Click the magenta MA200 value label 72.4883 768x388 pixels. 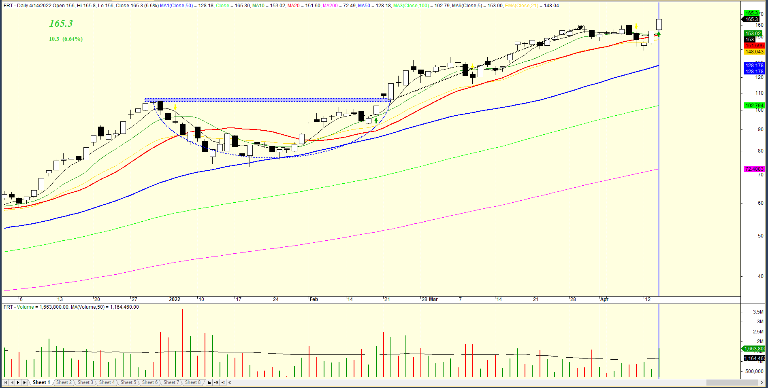[x=754, y=169]
